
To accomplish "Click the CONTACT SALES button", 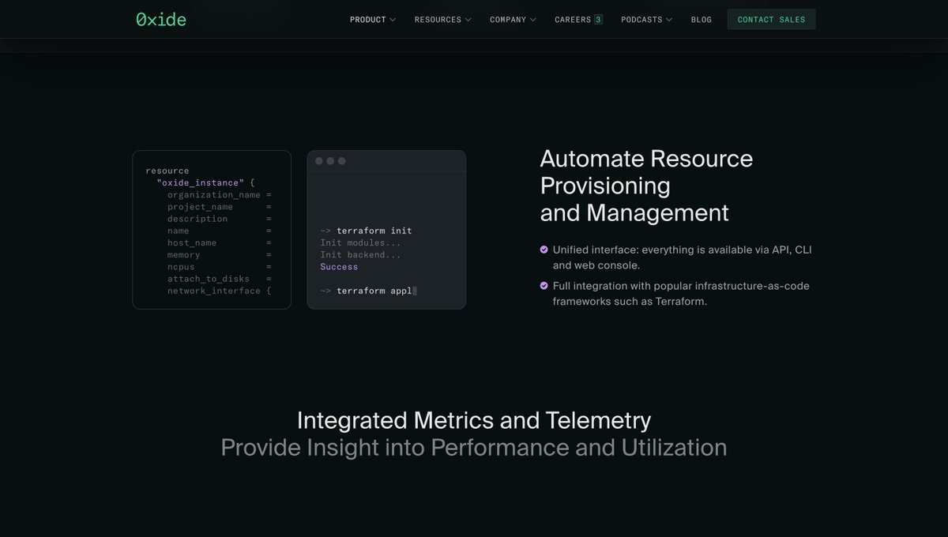I will click(x=771, y=20).
